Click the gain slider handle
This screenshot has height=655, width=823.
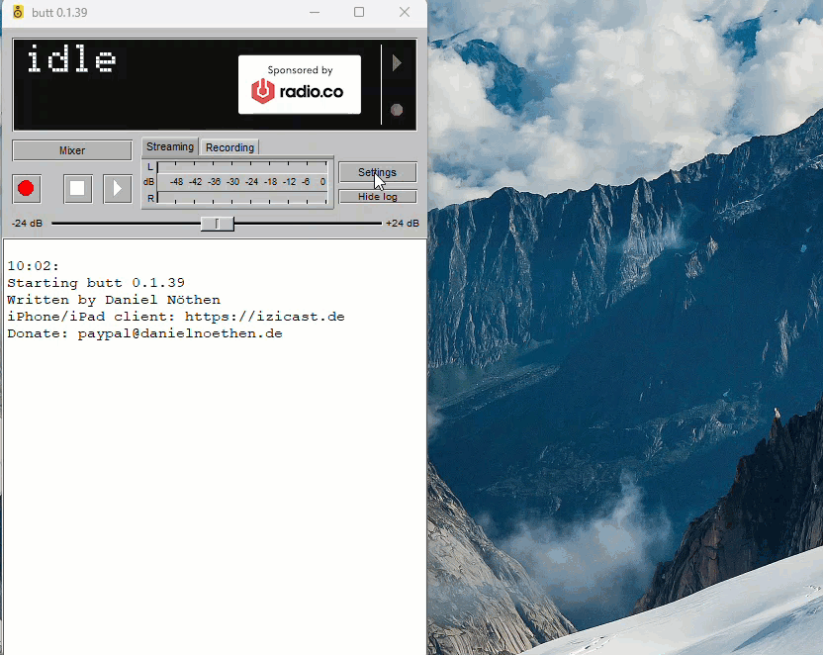(218, 224)
